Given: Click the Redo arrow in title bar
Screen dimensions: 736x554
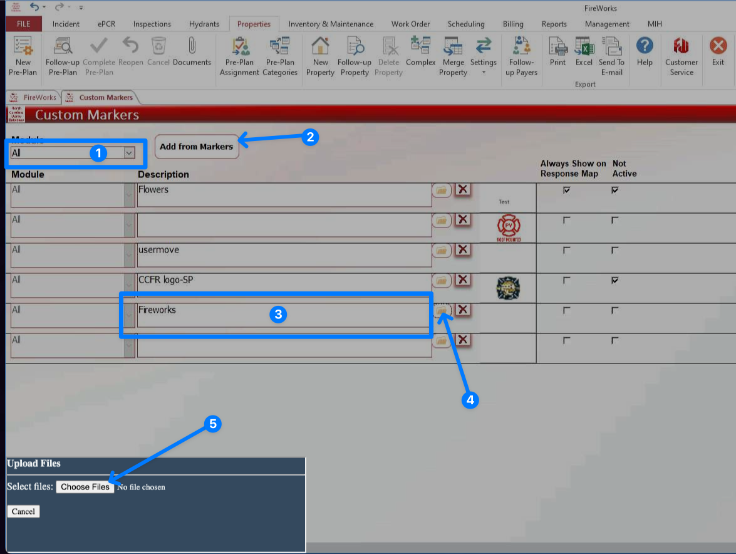Looking at the screenshot, I should (59, 6).
